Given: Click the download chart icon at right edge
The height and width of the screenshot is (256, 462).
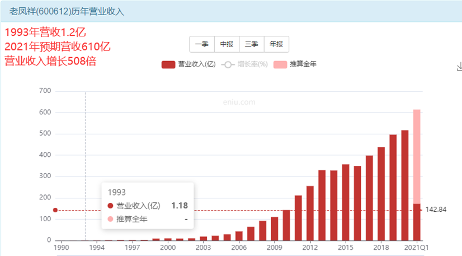Looking at the screenshot, I should (459, 67).
